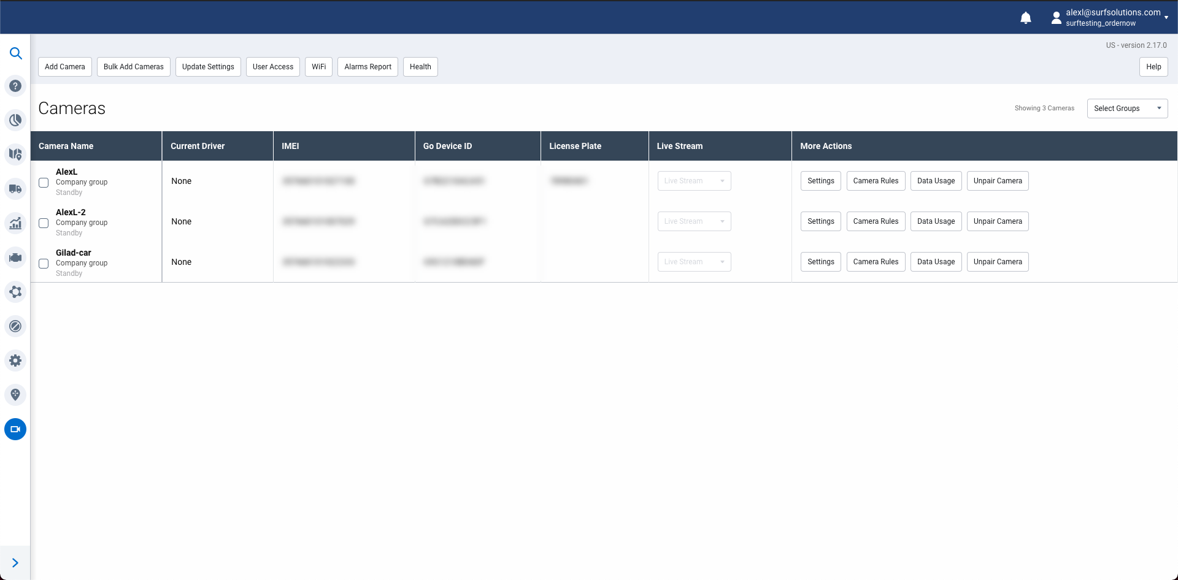Expand the sidebar with bottom chevron arrow
1178x580 pixels.
15,563
